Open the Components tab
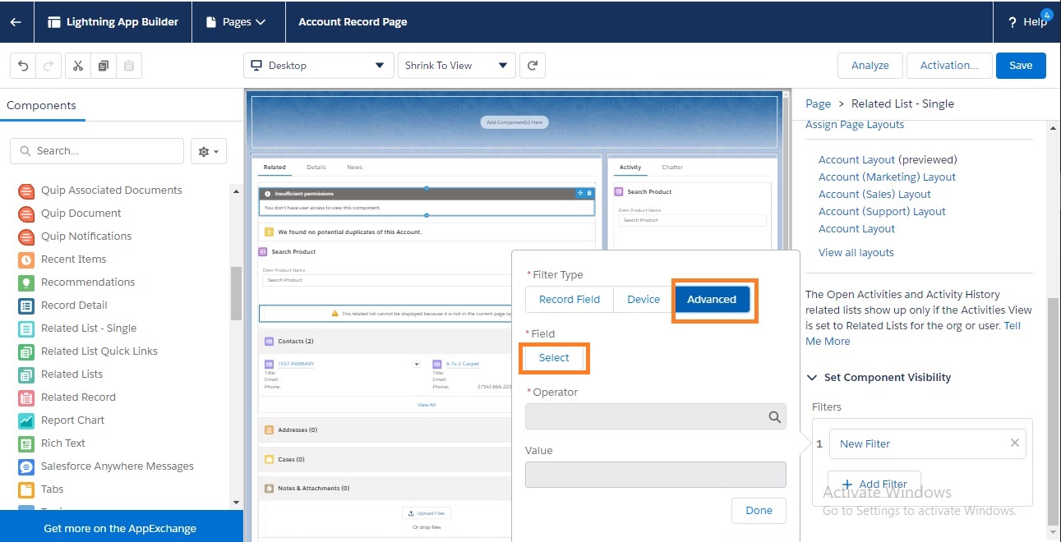Viewport: 1061px width, 542px height. coord(41,105)
